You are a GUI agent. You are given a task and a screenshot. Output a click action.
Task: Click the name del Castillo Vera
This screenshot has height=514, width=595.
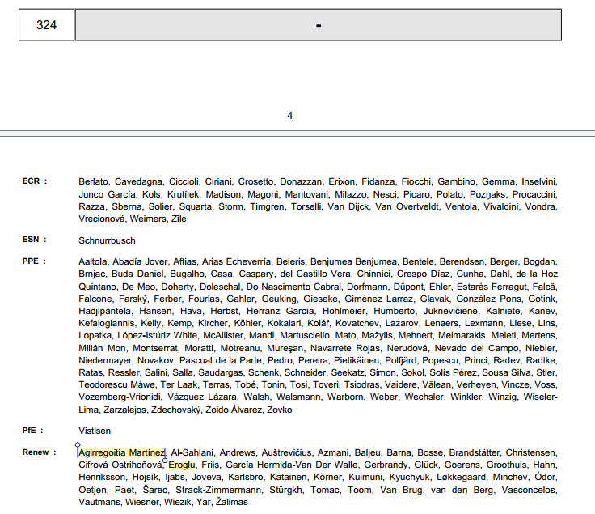point(315,274)
